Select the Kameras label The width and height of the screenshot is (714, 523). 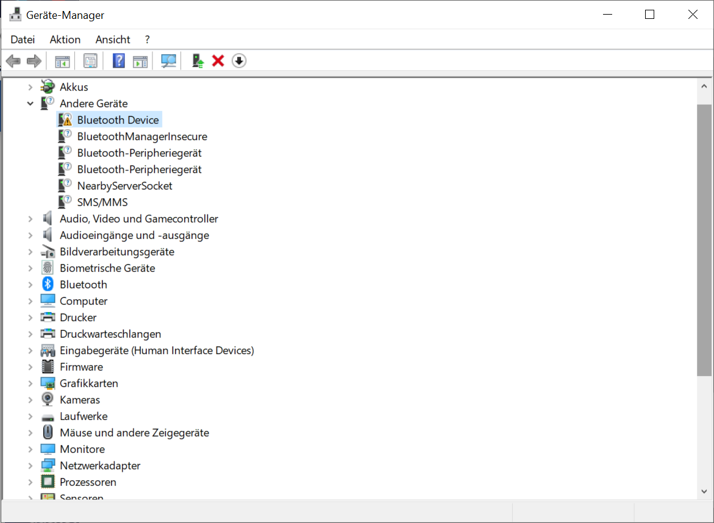[80, 400]
